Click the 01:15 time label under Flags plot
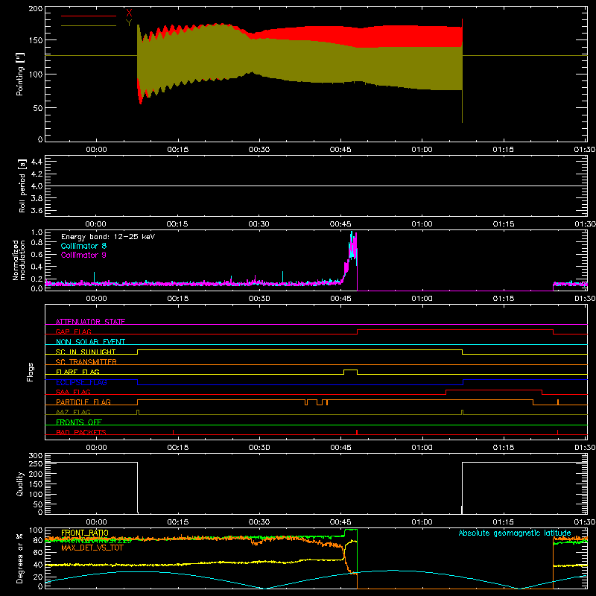This screenshot has width=596, height=596. (x=504, y=448)
